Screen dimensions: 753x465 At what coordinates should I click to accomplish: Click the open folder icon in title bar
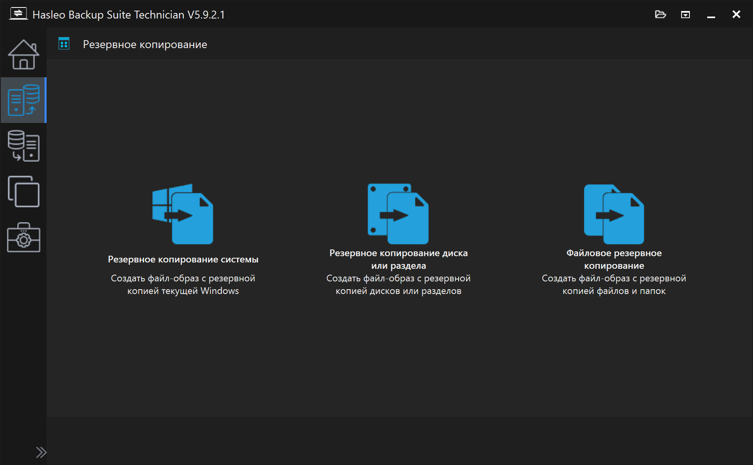(660, 15)
